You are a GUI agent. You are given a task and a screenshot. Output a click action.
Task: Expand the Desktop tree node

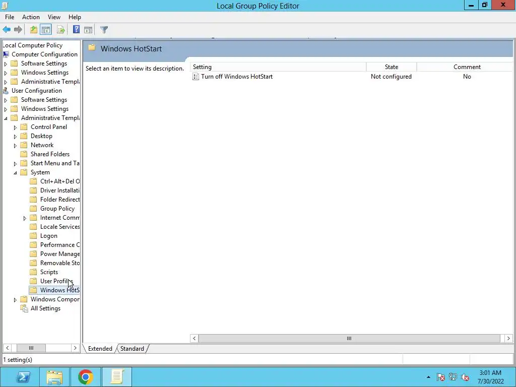(15, 136)
